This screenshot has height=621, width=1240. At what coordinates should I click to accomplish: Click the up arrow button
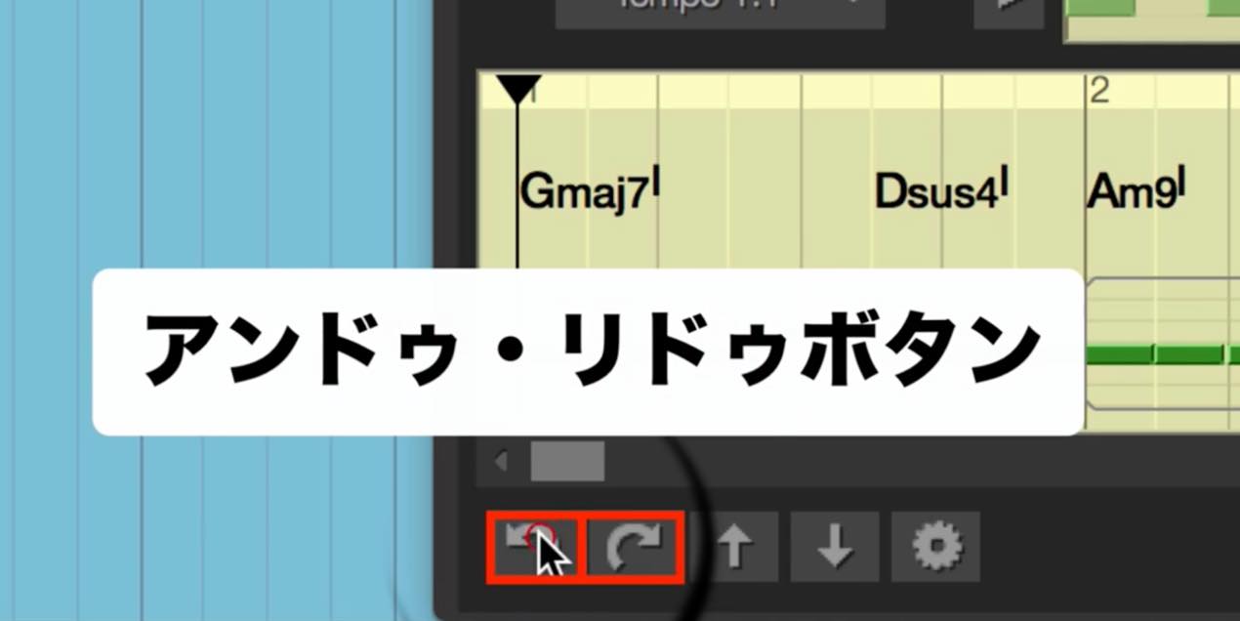click(x=734, y=547)
